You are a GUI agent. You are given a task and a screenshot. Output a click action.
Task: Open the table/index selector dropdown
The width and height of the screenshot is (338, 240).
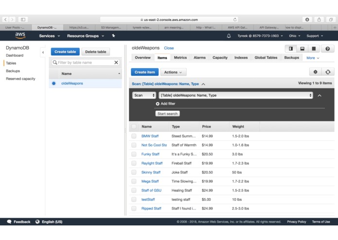click(235, 95)
